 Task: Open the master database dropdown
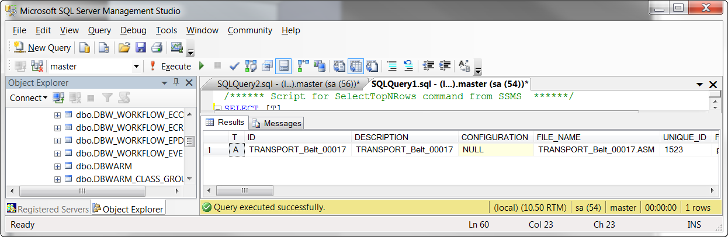[x=137, y=67]
